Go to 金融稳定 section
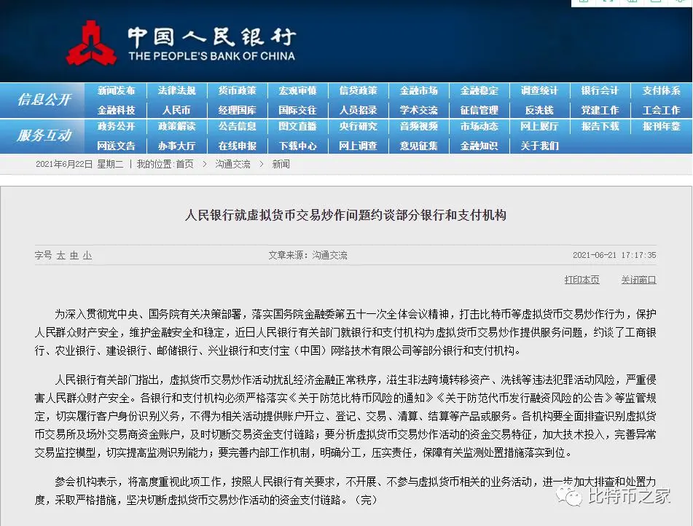Screen dimensions: 693x526 pos(479,90)
